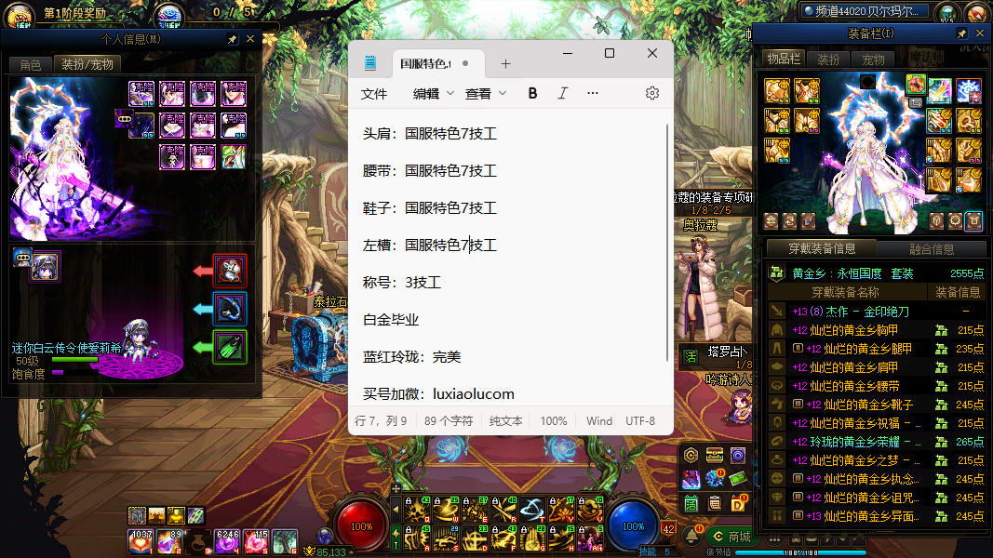The width and height of the screenshot is (993, 558).
Task: Expand the 查看 menu dropdown
Action: click(486, 93)
